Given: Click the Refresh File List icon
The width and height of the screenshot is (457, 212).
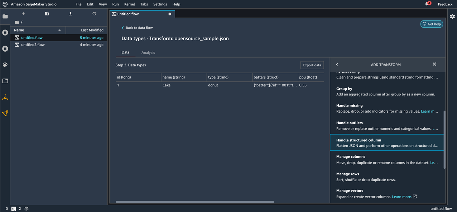Looking at the screenshot, I should [94, 14].
